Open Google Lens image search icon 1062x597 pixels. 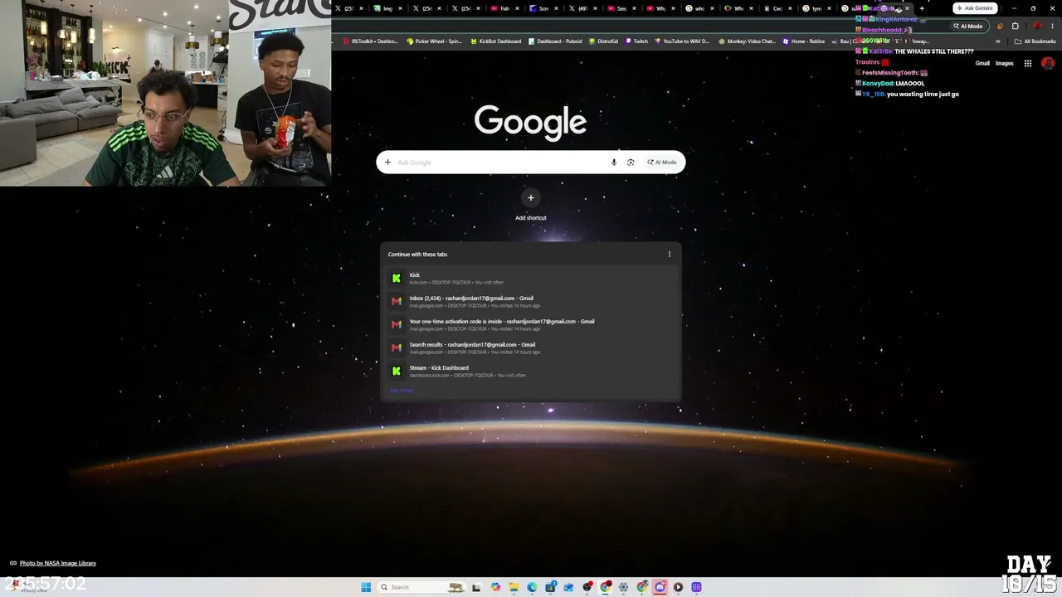631,163
